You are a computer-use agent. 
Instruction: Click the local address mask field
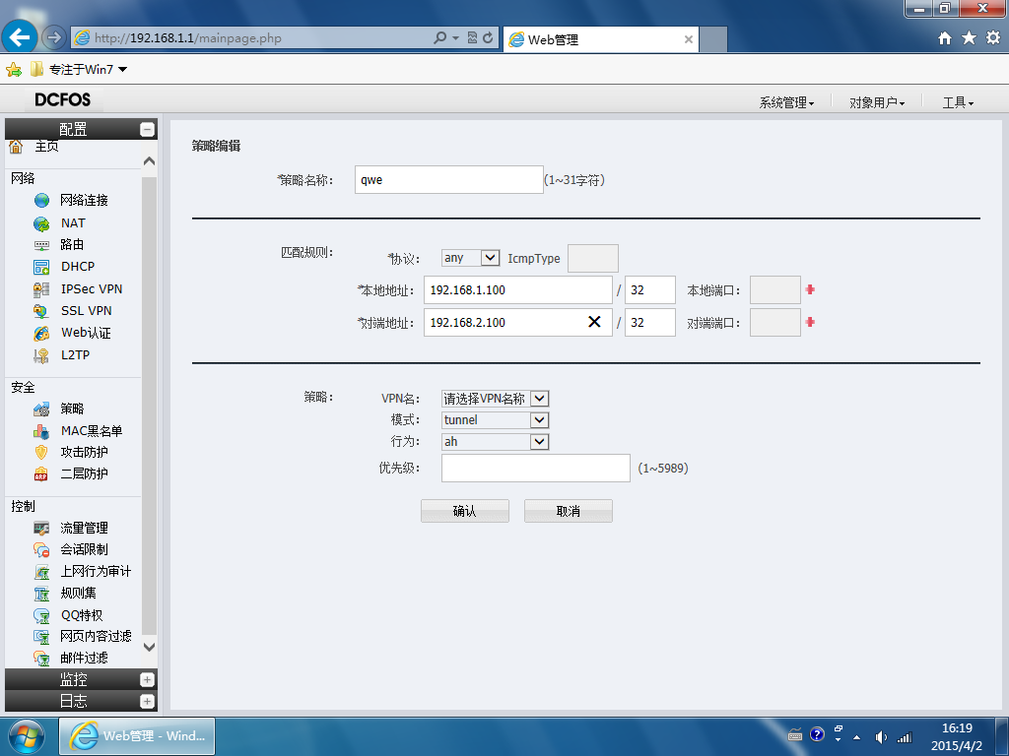pyautogui.click(x=650, y=290)
